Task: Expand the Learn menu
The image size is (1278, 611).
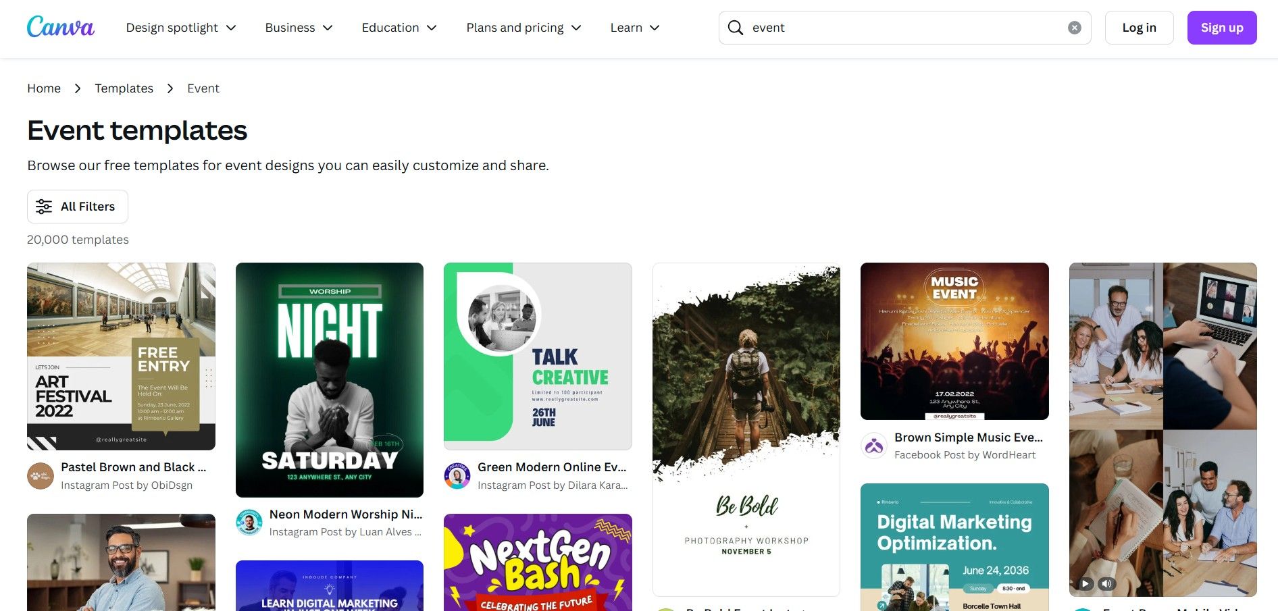Action: [x=635, y=28]
